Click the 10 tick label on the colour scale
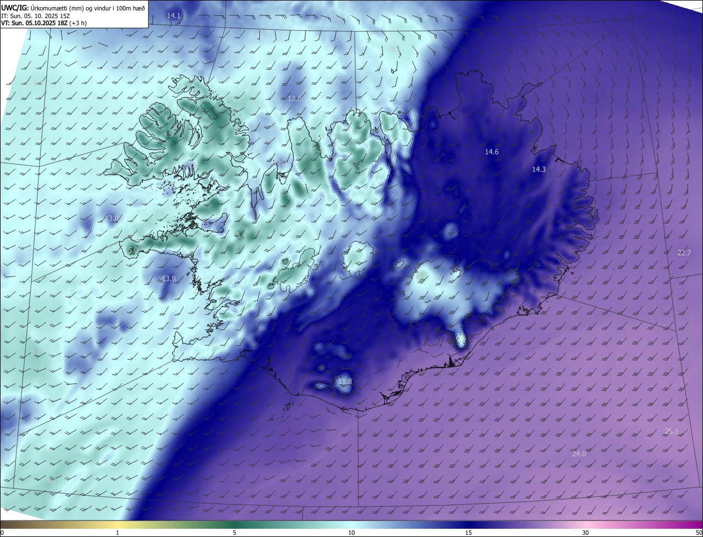Viewport: 703px width, 537px height. [351, 533]
